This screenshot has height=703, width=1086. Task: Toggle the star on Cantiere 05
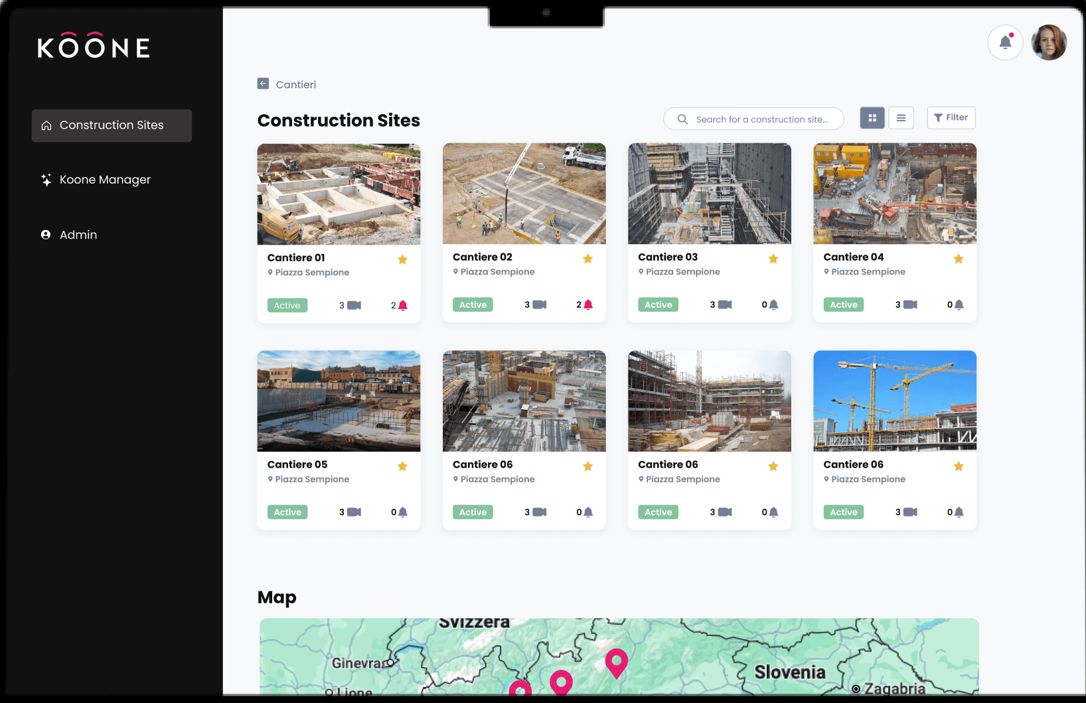click(402, 466)
